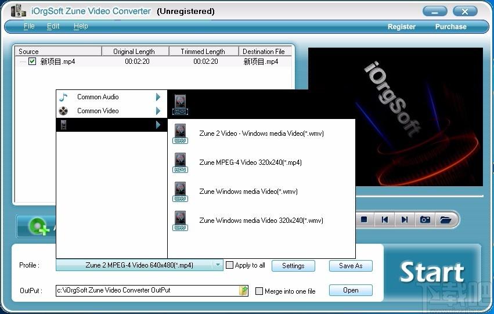Open the File menu

point(29,26)
